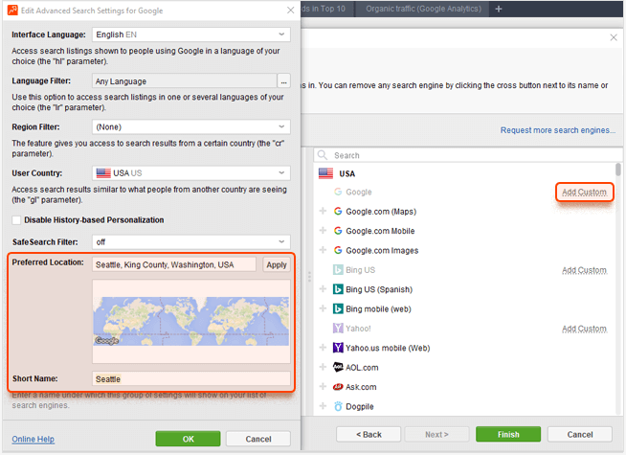
Task: Close the search engines panel with the X
Action: (614, 37)
